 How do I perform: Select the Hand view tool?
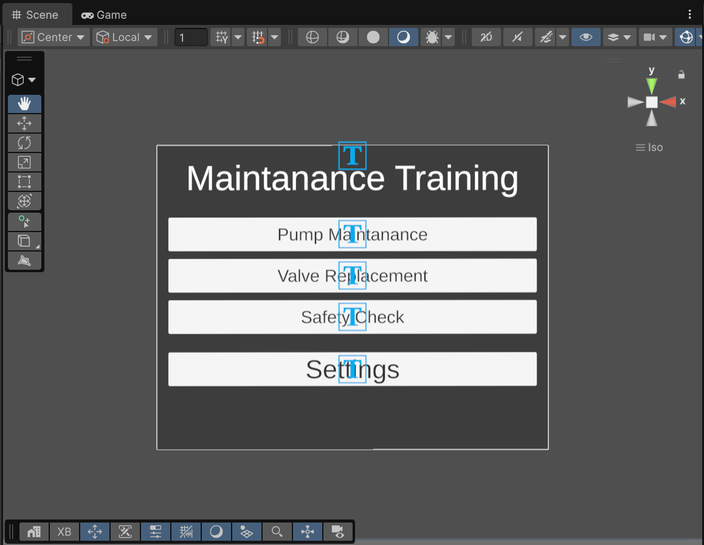click(24, 104)
